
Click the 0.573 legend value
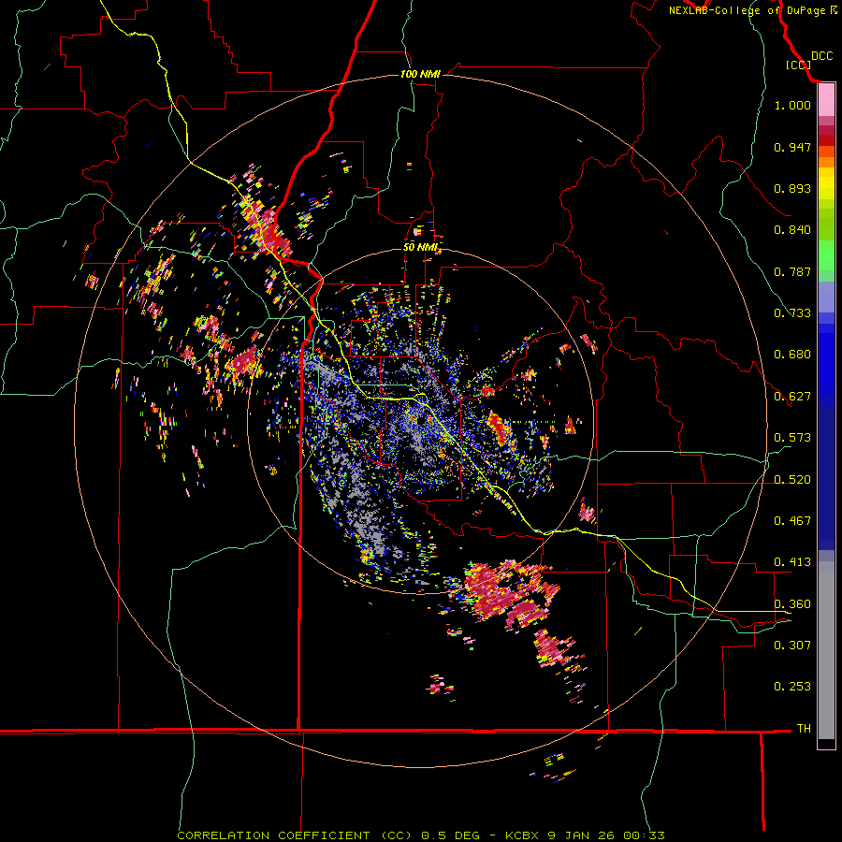(792, 438)
